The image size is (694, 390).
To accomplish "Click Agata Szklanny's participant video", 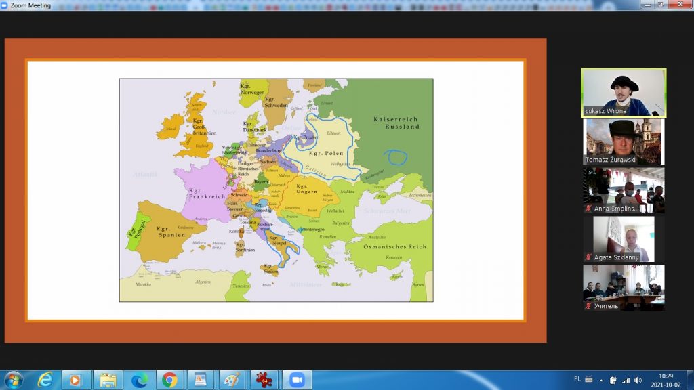I will [624, 239].
